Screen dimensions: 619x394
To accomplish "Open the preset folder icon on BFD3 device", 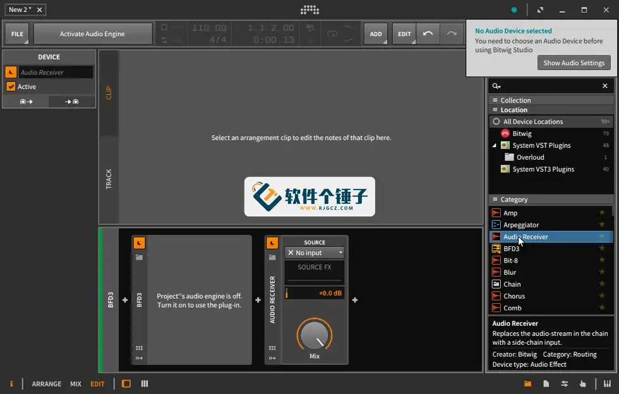I will click(139, 258).
